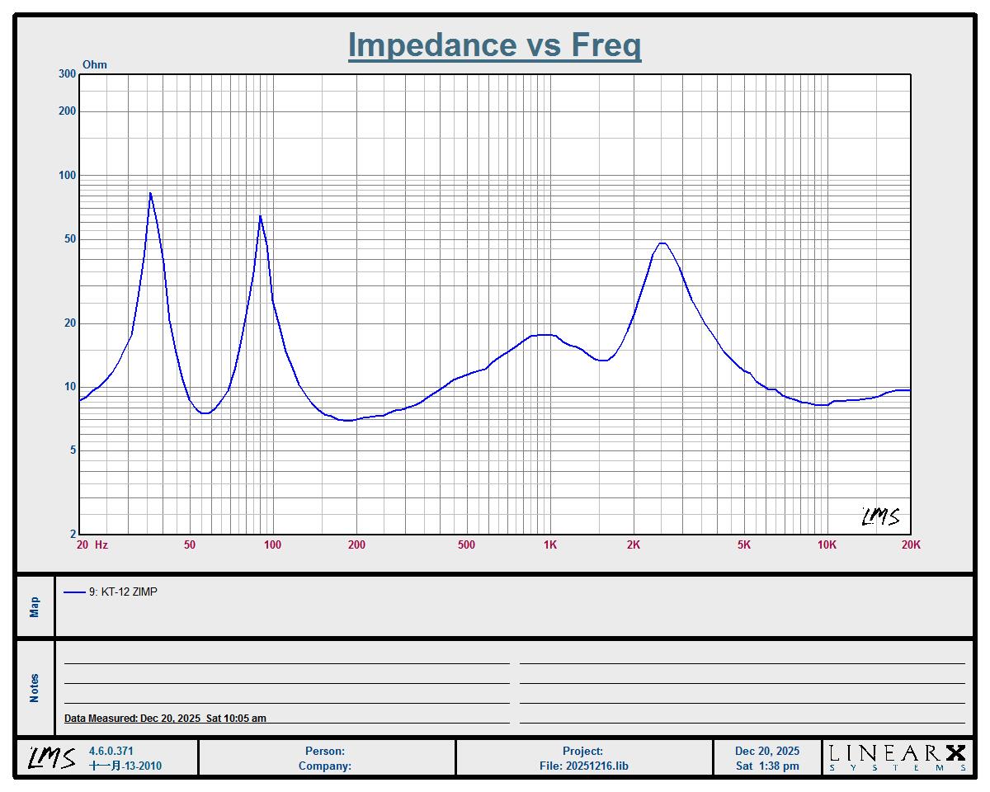Click the '20K' frequency axis label
Screen dimensions: 990x792
[910, 544]
